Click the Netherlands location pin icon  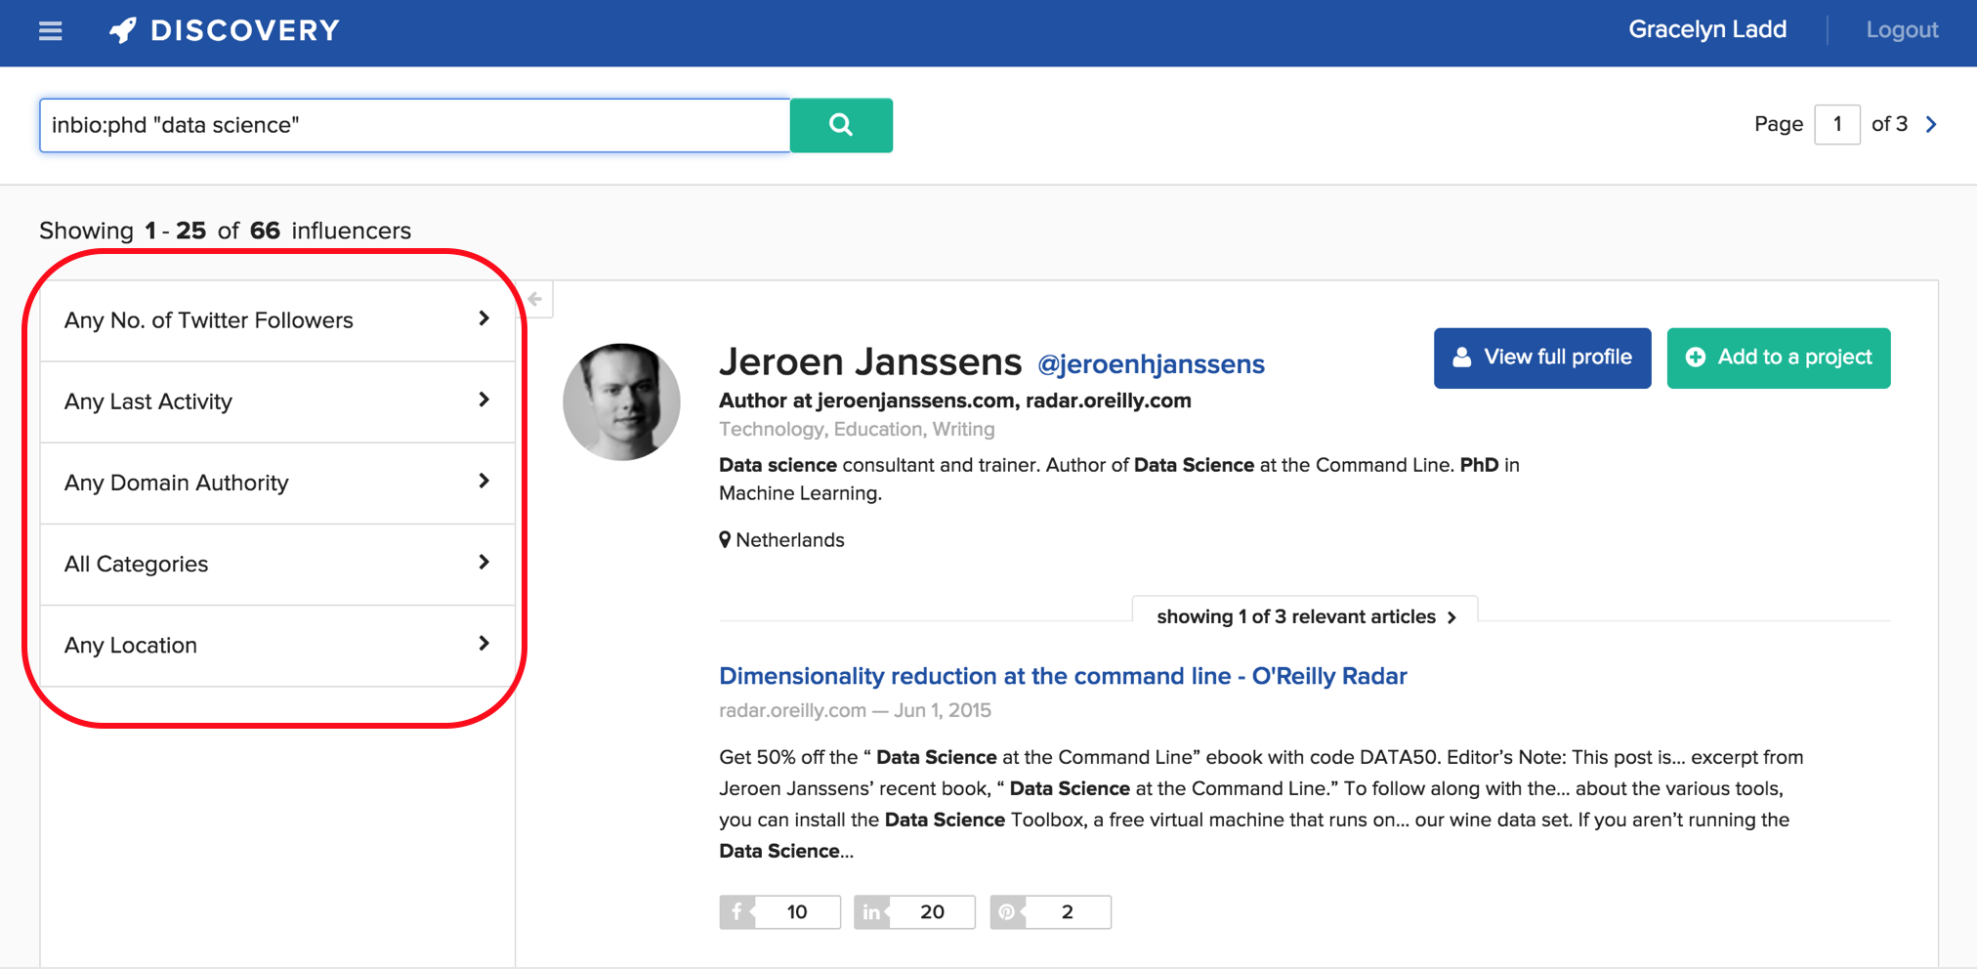pos(725,539)
